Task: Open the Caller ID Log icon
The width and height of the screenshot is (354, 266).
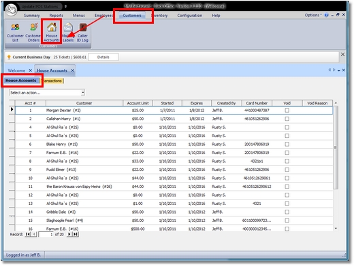Action: [82, 32]
